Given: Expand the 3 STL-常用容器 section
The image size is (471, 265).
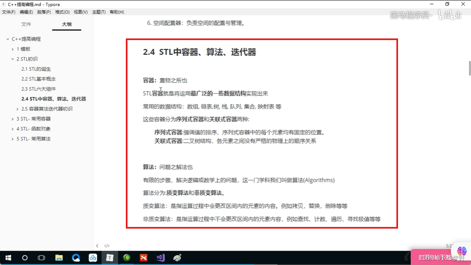Looking at the screenshot, I should 13,119.
